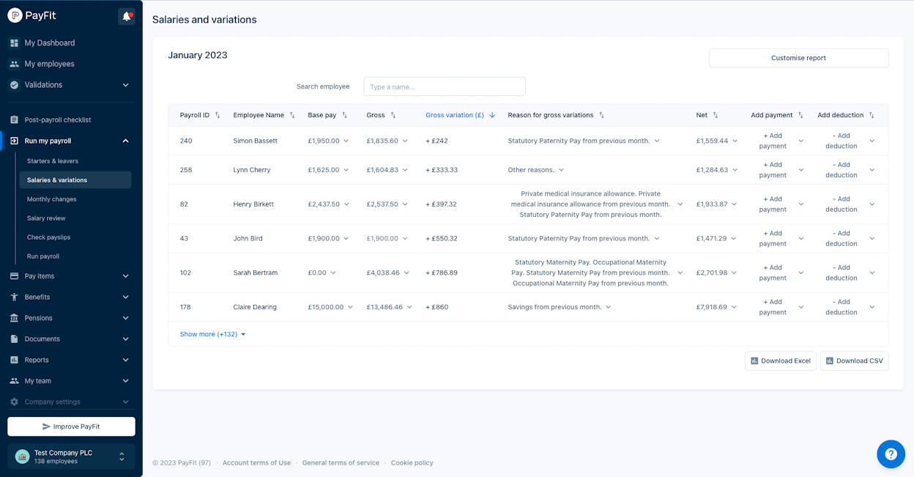Open Account terms of Use link

(x=256, y=463)
